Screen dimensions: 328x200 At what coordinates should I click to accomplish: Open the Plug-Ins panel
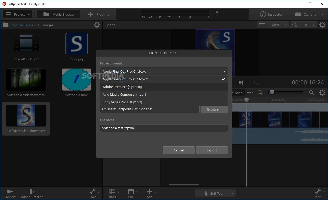point(98,14)
